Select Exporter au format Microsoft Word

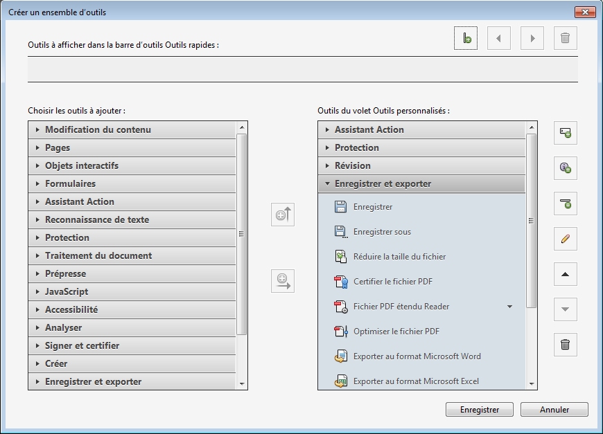click(417, 356)
